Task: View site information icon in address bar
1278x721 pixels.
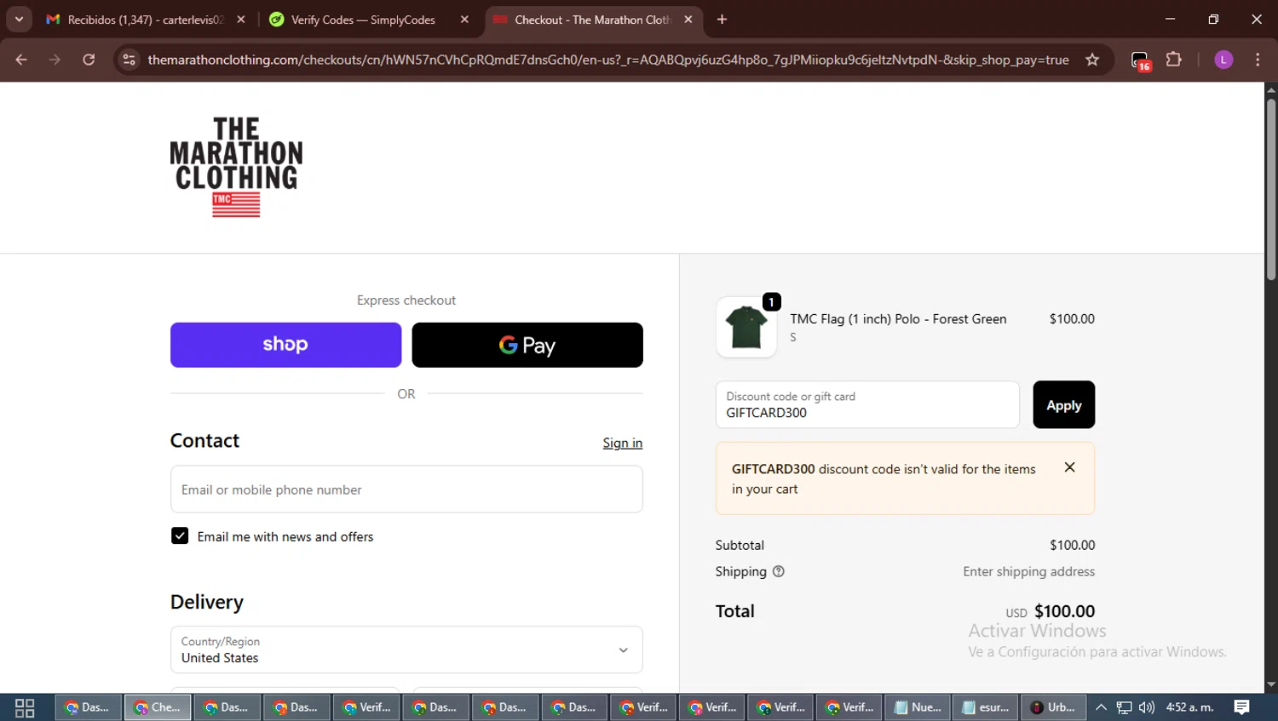Action: pyautogui.click(x=130, y=60)
